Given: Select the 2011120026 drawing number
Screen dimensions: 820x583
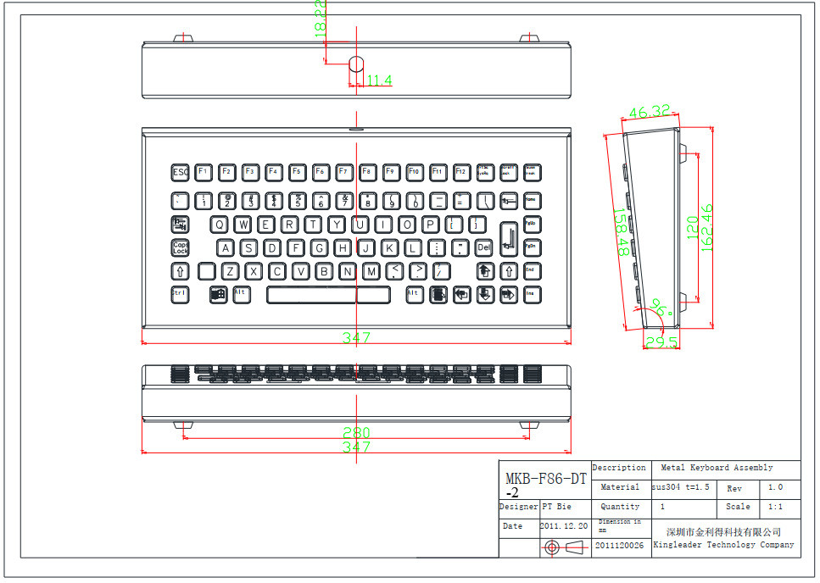Looking at the screenshot, I should tap(619, 546).
